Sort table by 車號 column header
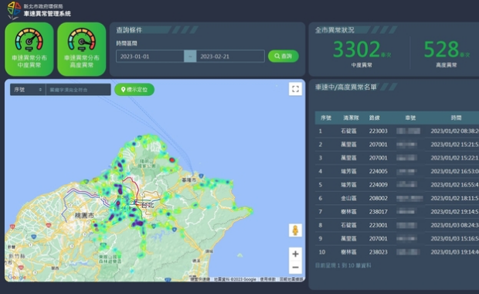The width and height of the screenshot is (479, 294). click(x=410, y=118)
